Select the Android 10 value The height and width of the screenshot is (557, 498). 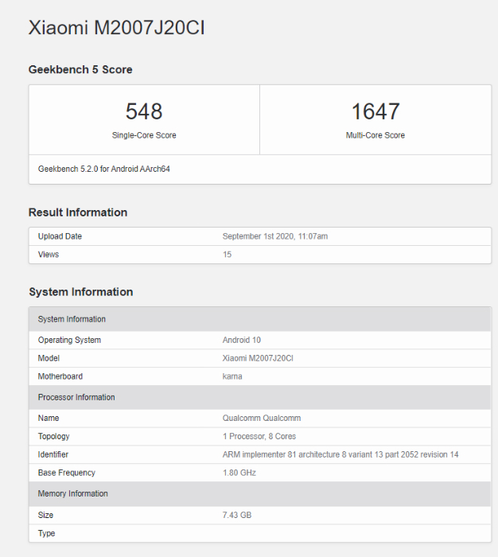(242, 340)
